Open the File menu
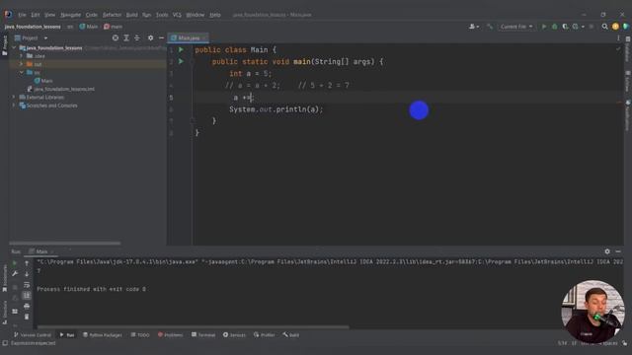 pos(22,15)
